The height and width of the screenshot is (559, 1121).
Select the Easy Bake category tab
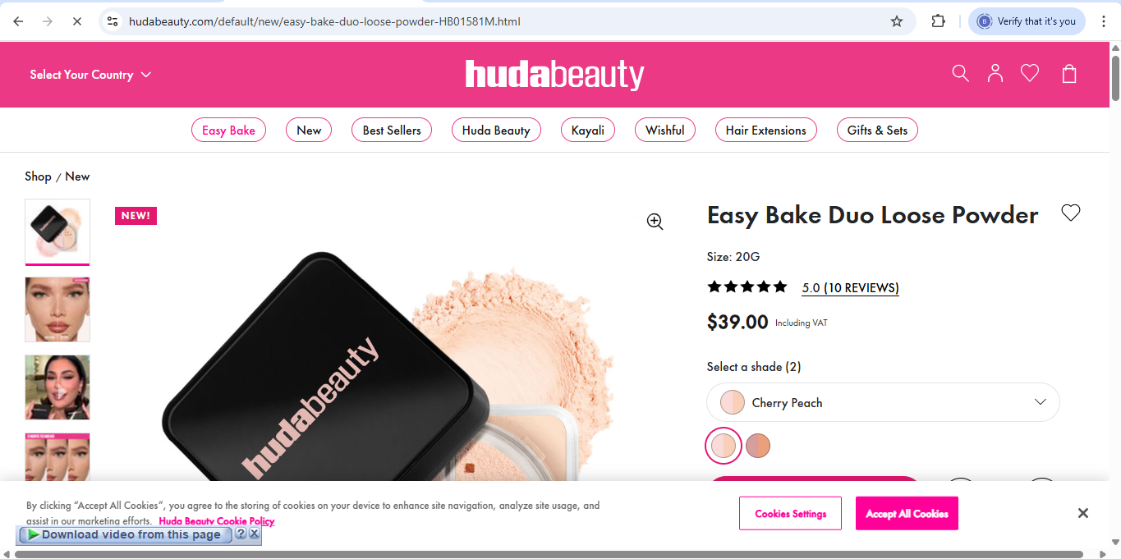[228, 130]
